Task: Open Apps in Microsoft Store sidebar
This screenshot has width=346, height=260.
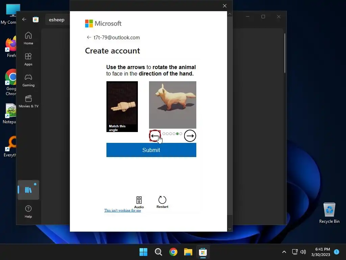Action: pyautogui.click(x=28, y=60)
